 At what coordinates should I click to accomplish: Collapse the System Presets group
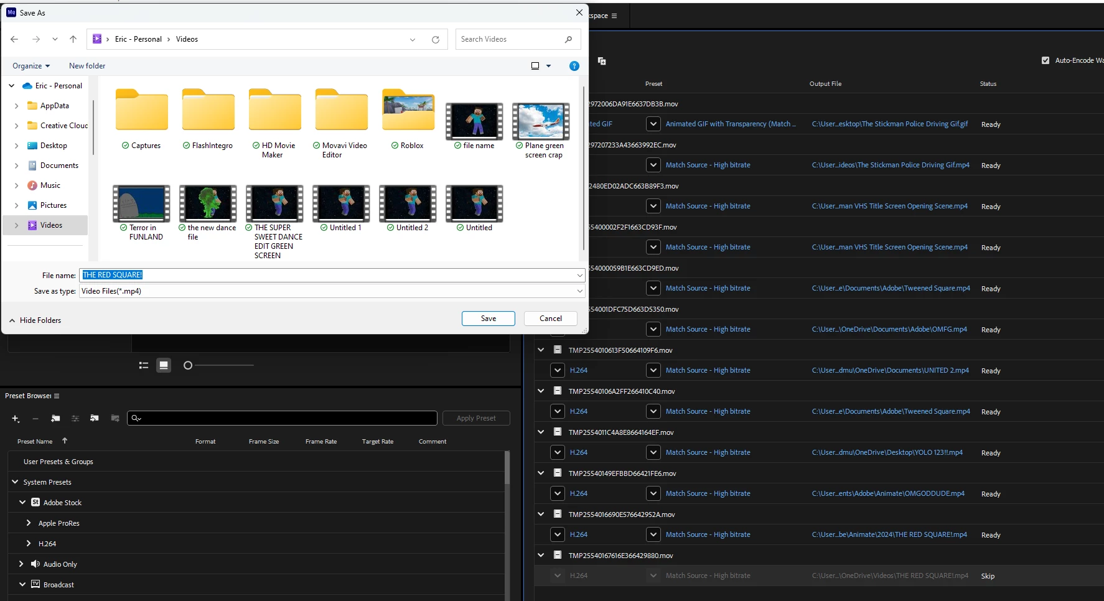coord(15,482)
